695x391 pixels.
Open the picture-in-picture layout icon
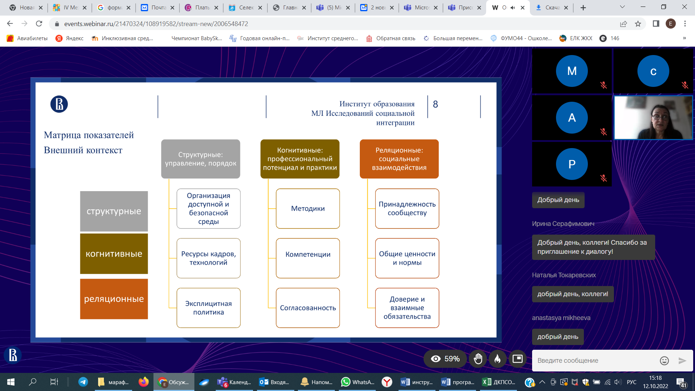(517, 359)
